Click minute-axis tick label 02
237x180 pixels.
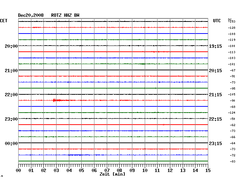43,171
